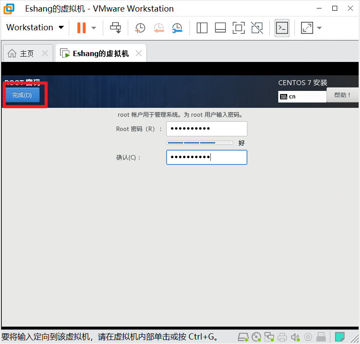Click the root 帐户 description text
The width and height of the screenshot is (360, 344).
(180, 115)
